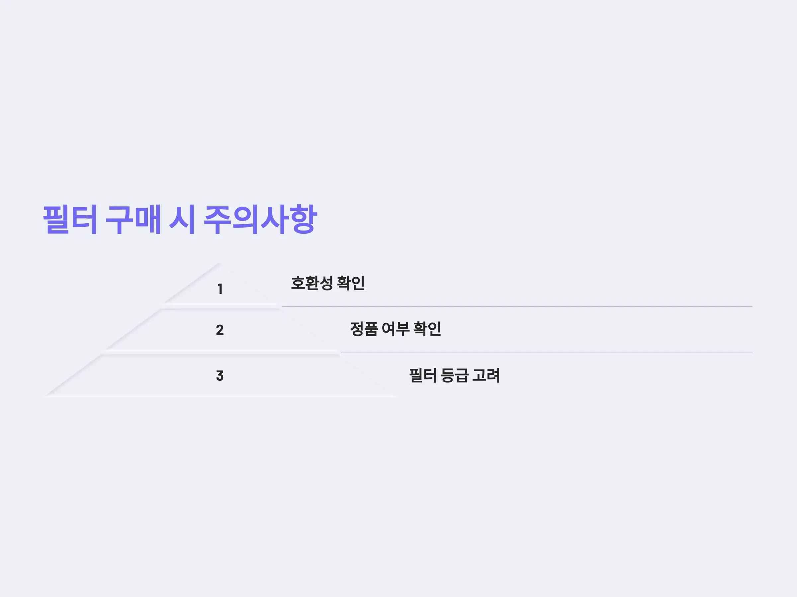Screen dimensions: 797x597
Task: Select the divider line below 호환성 확인
Action: click(517, 306)
